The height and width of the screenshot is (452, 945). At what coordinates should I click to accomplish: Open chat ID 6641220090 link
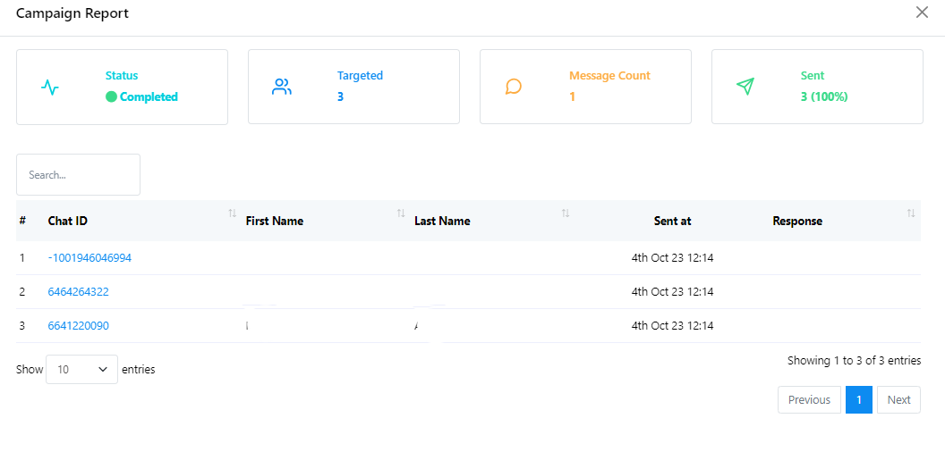[79, 326]
